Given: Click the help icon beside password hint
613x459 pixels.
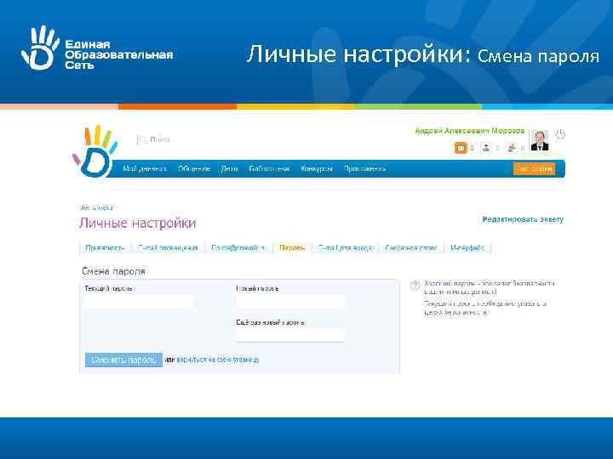Looking at the screenshot, I should pos(415,286).
